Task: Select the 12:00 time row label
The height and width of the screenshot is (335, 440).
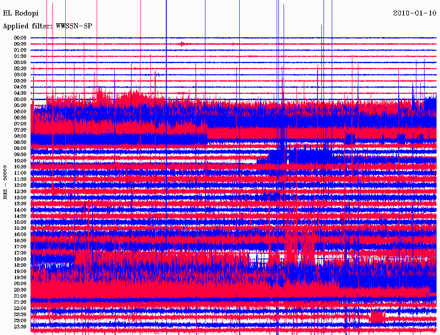Action: pos(20,185)
